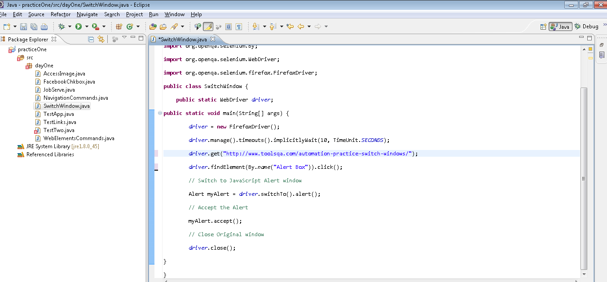
Task: Open dropdown beside External Tools icon
Action: [104, 26]
